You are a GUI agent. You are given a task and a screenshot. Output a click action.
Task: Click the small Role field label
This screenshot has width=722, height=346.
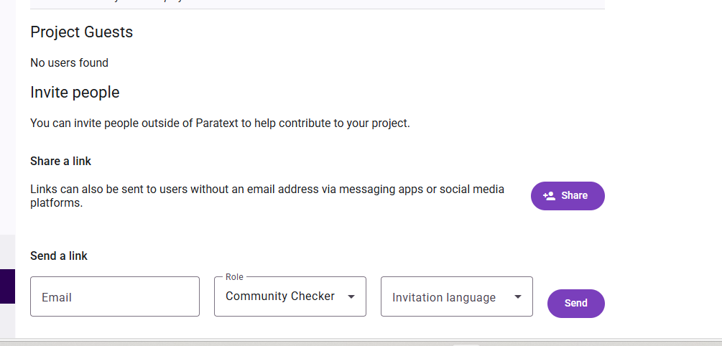click(234, 277)
